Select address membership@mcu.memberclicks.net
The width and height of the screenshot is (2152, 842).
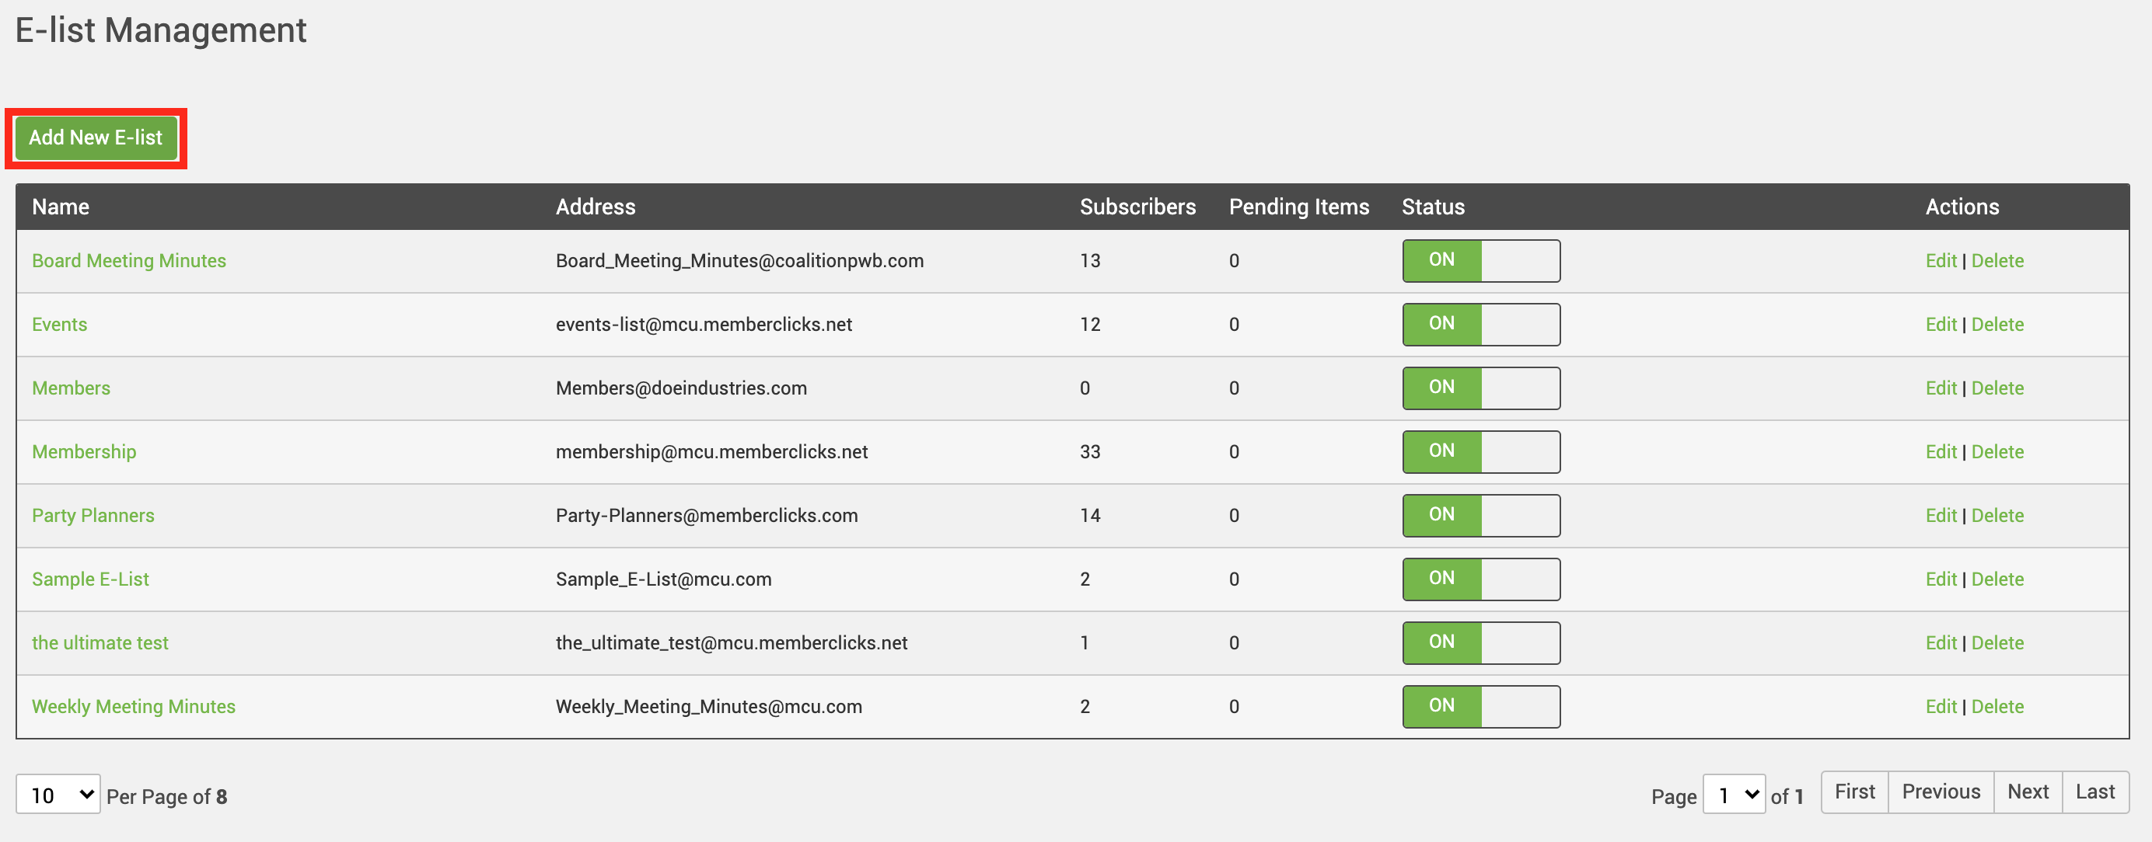(712, 451)
